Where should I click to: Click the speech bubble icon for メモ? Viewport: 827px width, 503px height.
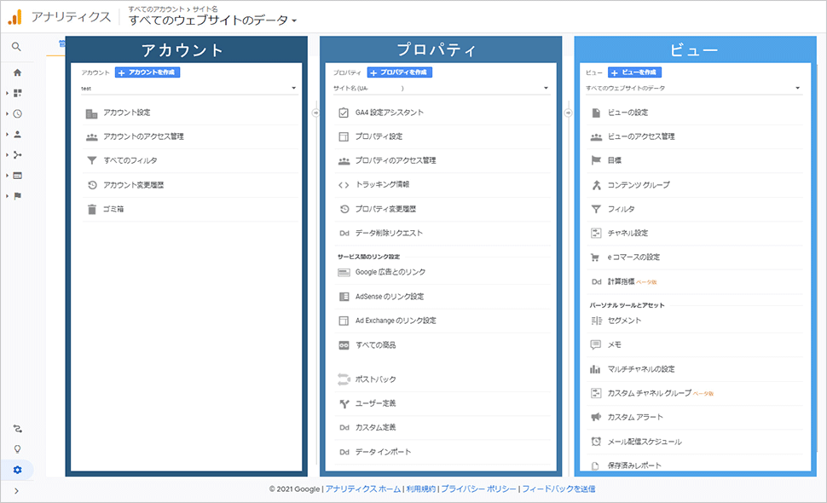click(x=595, y=344)
